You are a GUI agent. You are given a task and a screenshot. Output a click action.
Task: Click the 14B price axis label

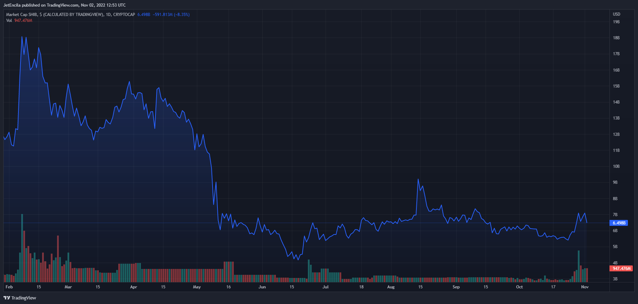tap(616, 102)
